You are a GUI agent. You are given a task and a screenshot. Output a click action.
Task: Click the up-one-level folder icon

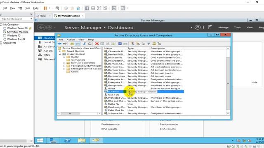(x=72, y=44)
